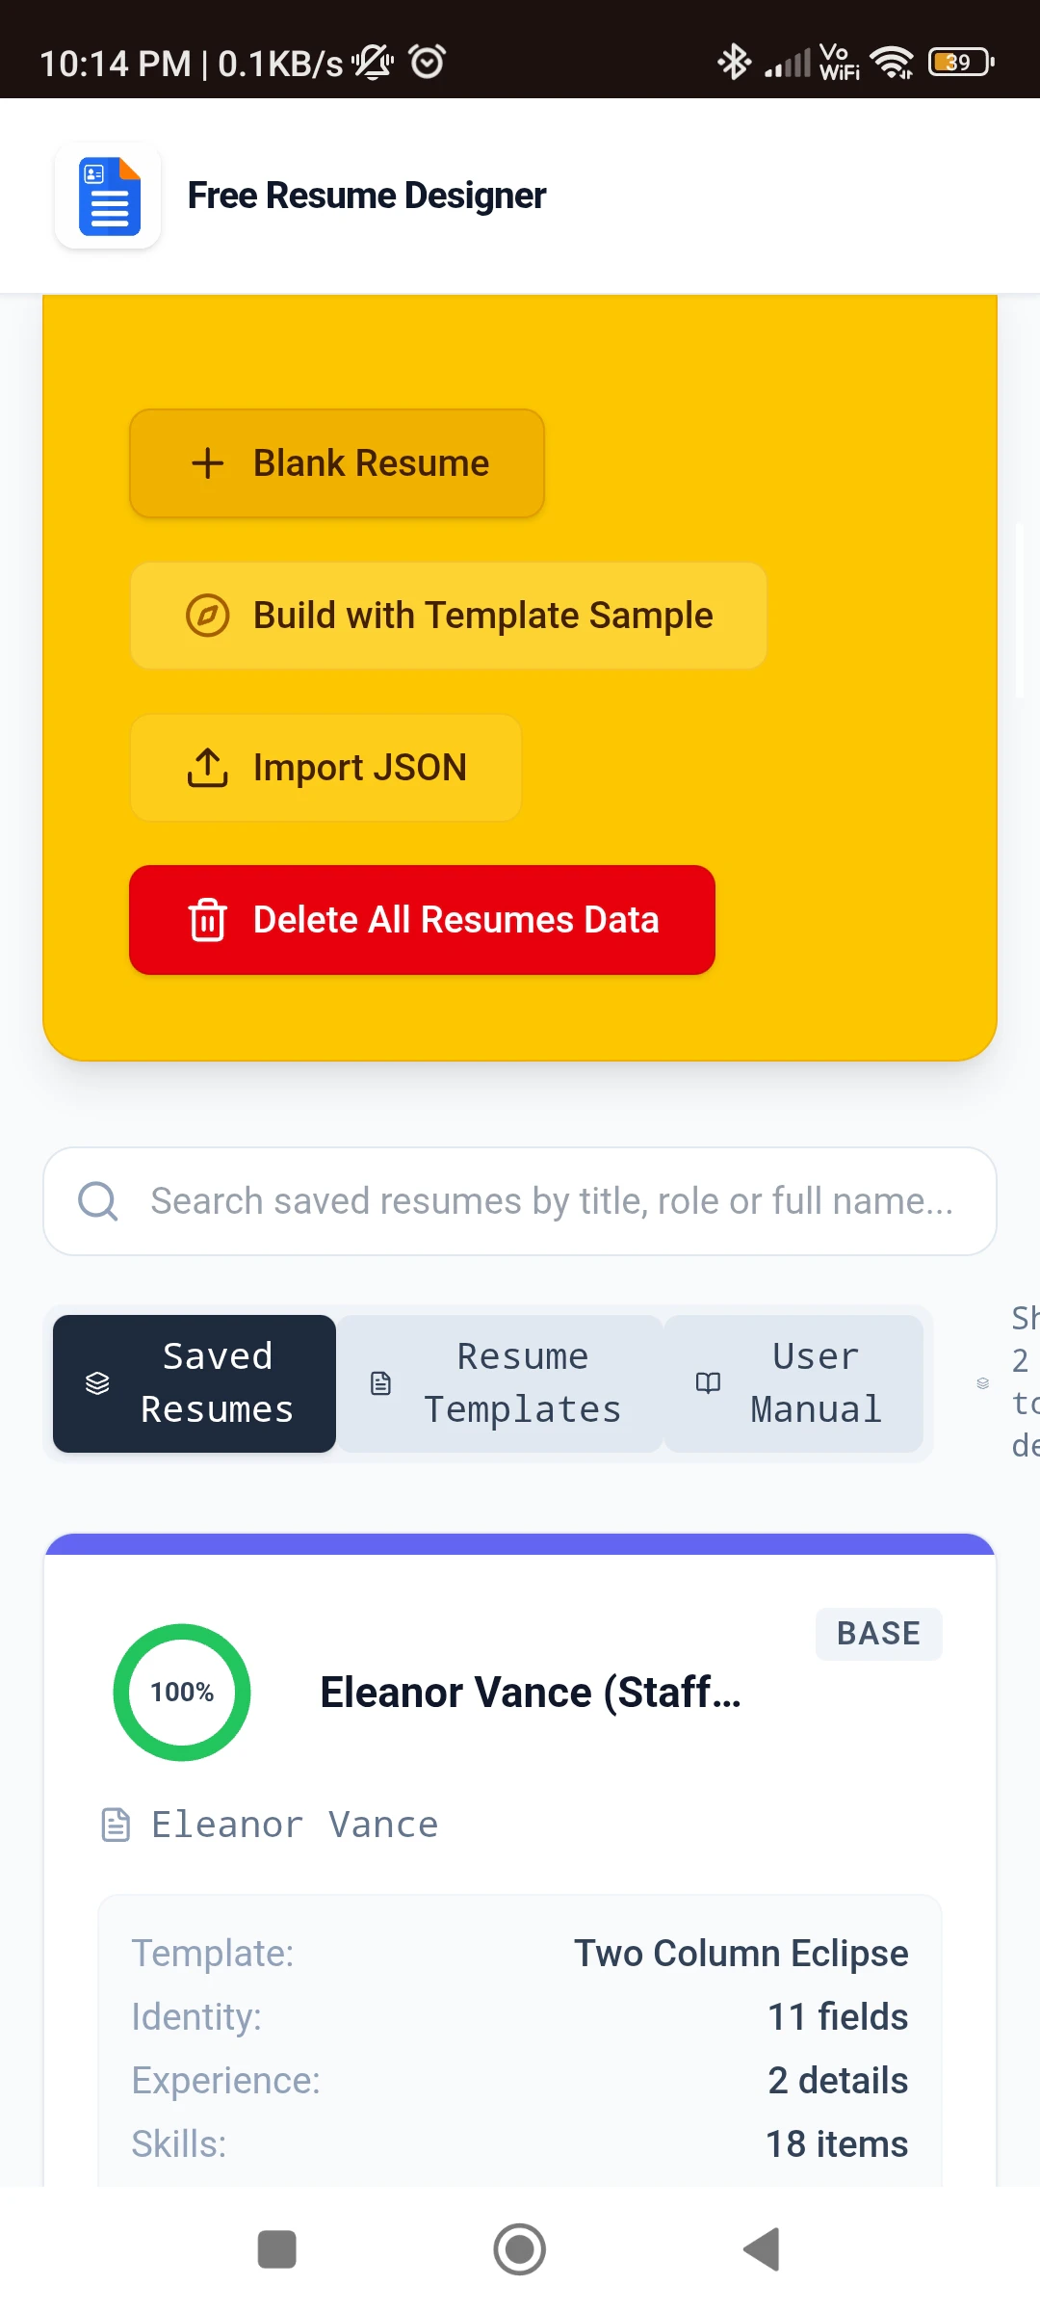Image resolution: width=1040 pixels, height=2312 pixels.
Task: Tap the document icon near Eleanor Vance
Action: click(x=116, y=1825)
